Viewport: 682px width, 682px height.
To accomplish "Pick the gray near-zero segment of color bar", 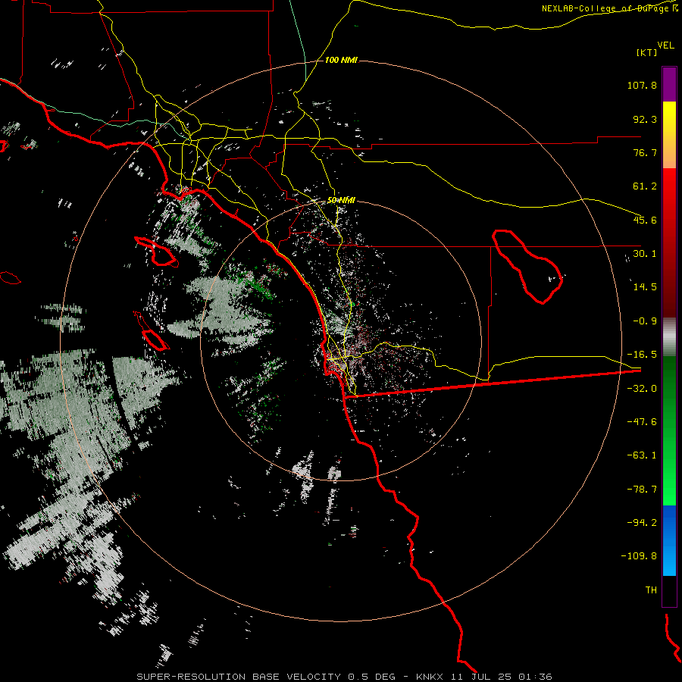I will click(669, 337).
